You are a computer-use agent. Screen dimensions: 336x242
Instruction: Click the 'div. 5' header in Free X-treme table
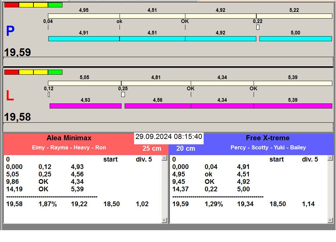[310, 160]
